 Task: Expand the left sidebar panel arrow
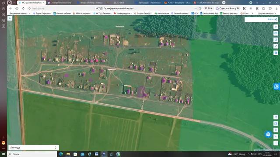tap(10, 18)
